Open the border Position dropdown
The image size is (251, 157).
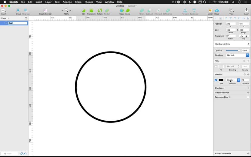tap(233, 80)
